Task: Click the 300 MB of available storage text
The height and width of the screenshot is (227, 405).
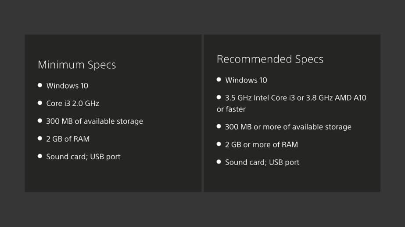Action: click(94, 121)
